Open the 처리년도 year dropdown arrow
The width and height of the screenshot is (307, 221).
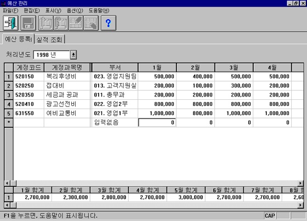73,55
